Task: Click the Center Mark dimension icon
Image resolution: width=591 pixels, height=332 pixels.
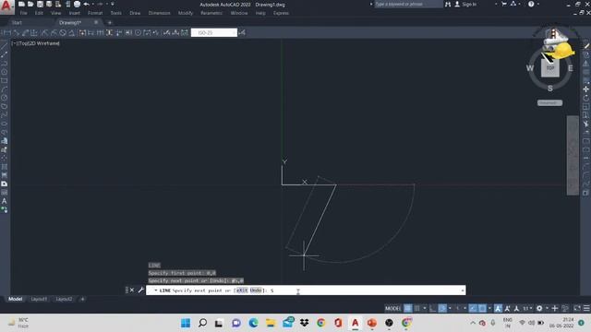Action: click(x=138, y=33)
